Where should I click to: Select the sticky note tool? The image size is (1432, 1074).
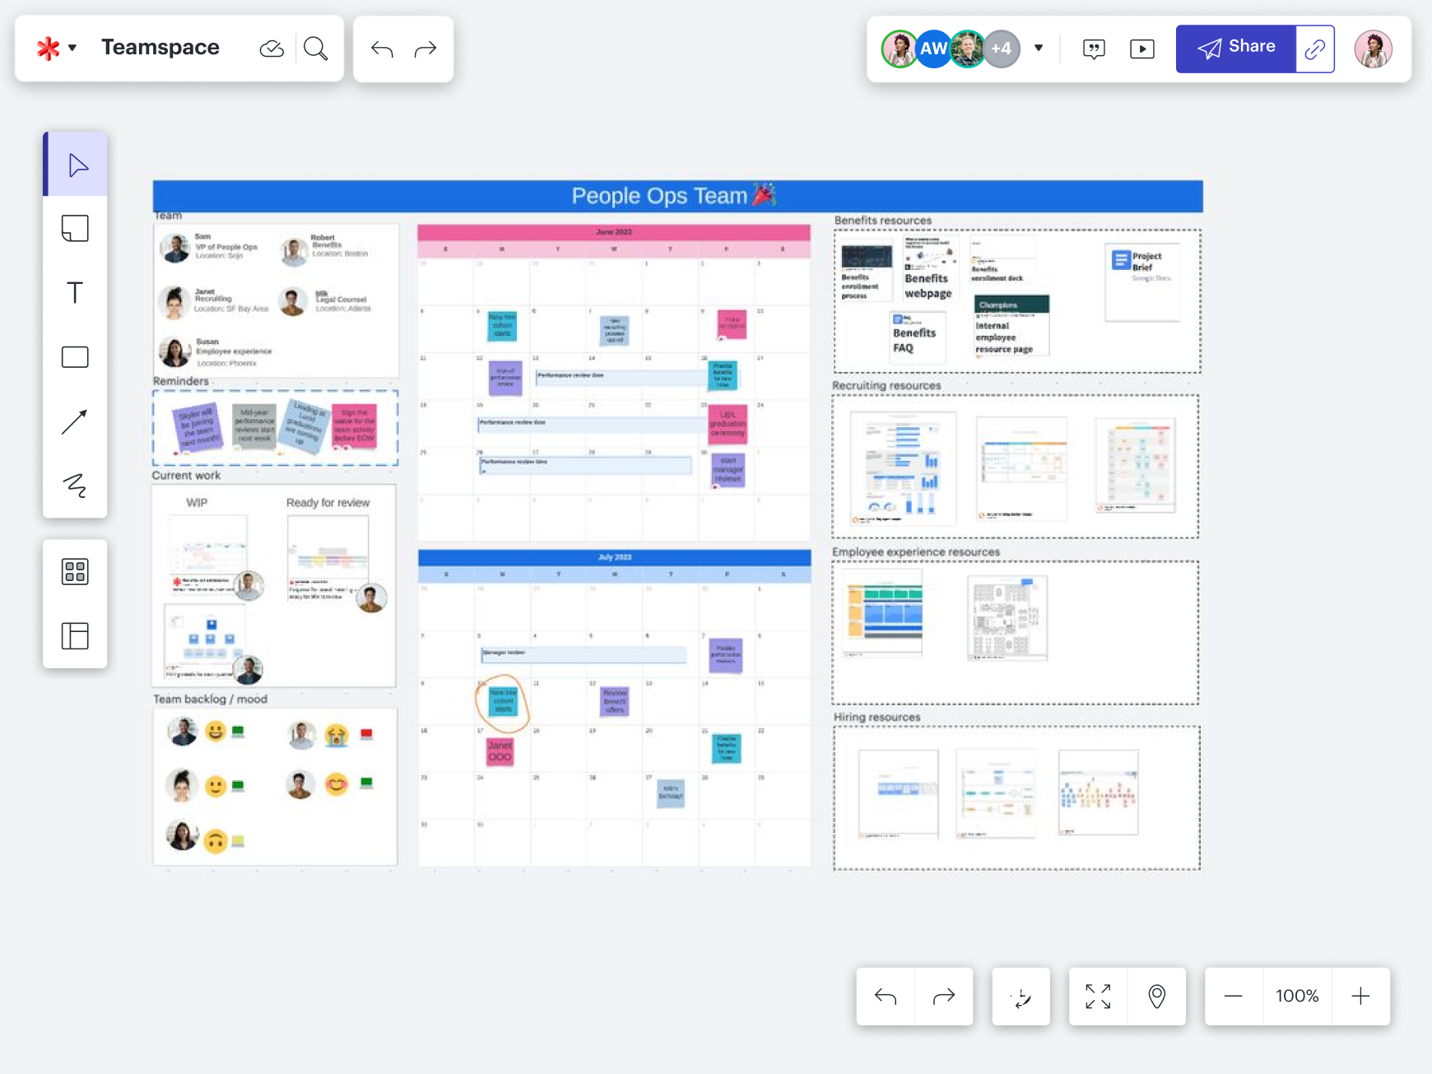tap(75, 229)
